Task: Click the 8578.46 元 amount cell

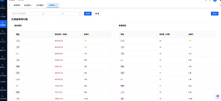Action: coord(59,41)
